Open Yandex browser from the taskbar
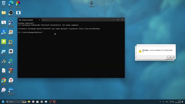Image resolution: width=185 pixels, height=104 pixels. tap(33, 102)
